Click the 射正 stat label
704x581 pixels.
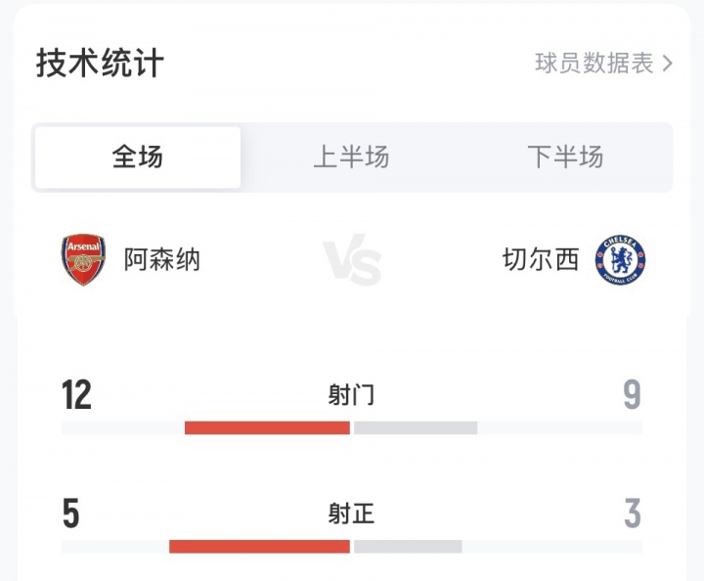(x=352, y=514)
